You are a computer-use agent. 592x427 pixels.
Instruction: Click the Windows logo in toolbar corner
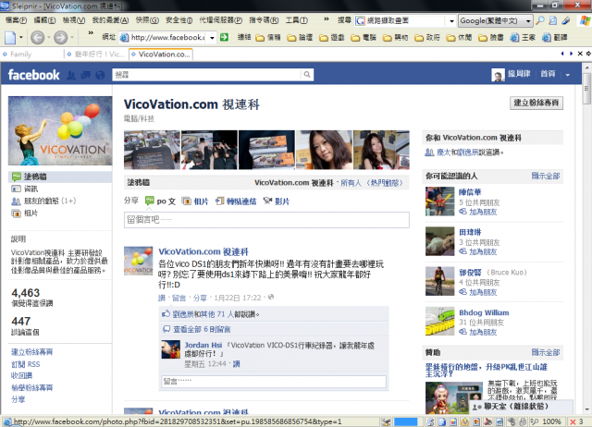coord(586,20)
